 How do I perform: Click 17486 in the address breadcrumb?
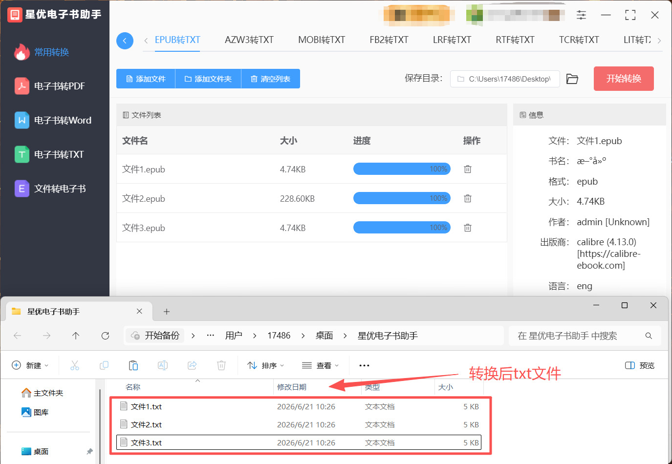(x=279, y=336)
